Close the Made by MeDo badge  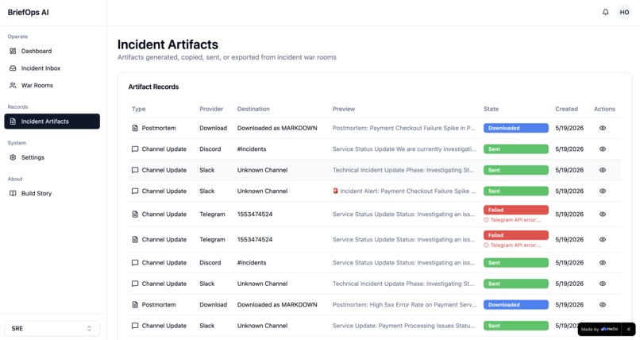point(629,329)
